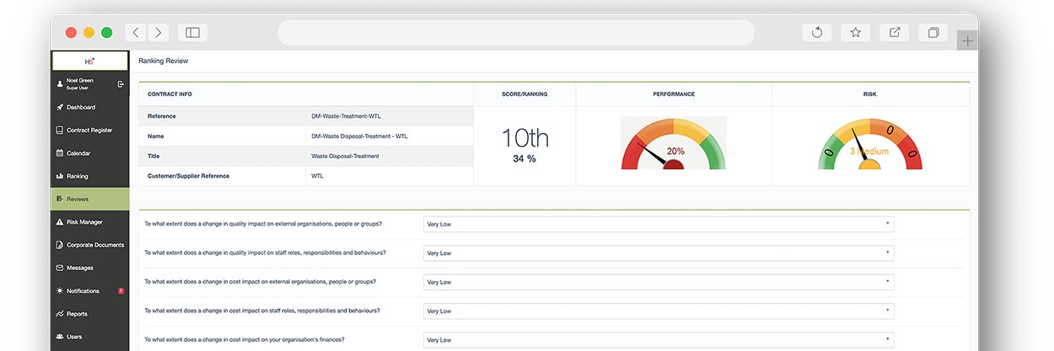Screen dimensions: 1054x351
Task: Add a new tab with plus icon
Action: pos(967,40)
